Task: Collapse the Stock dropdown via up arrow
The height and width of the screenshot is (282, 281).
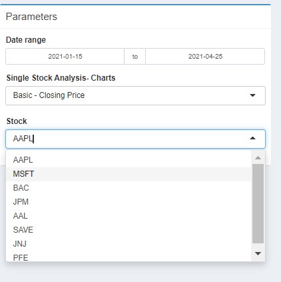Action: pyautogui.click(x=252, y=138)
